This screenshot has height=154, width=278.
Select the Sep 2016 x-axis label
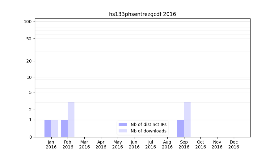point(184,144)
